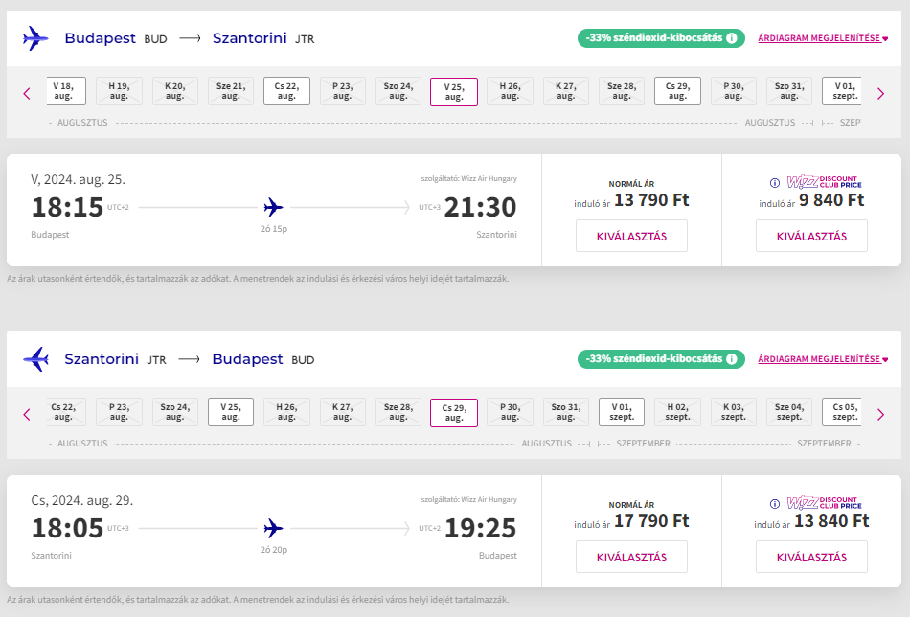This screenshot has width=910, height=617.
Task: Go to previous dates for Szantorini–Budapest
Action: tap(27, 414)
